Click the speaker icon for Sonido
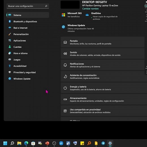Screen dimensions: 147x147 click(65, 54)
